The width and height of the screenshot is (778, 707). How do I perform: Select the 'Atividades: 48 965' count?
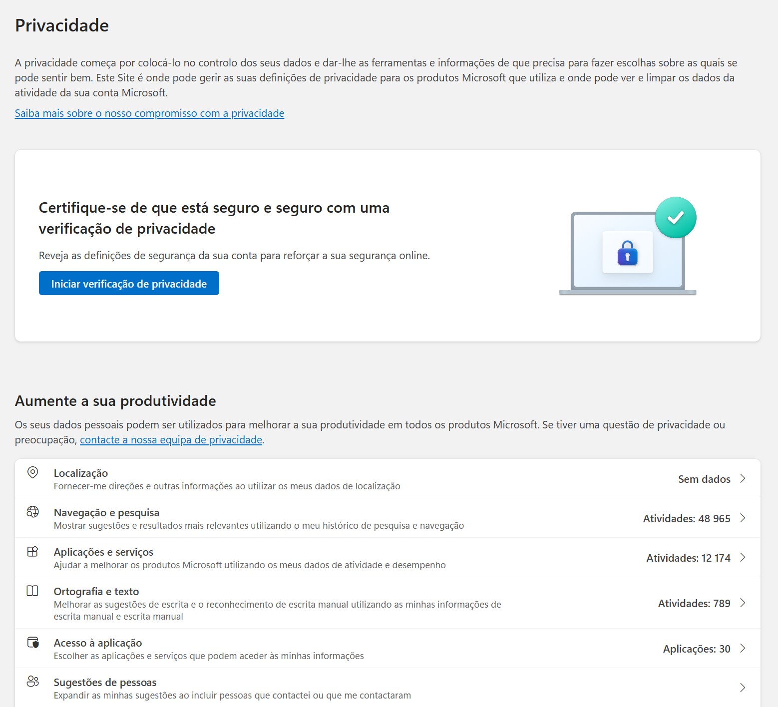[x=686, y=518]
